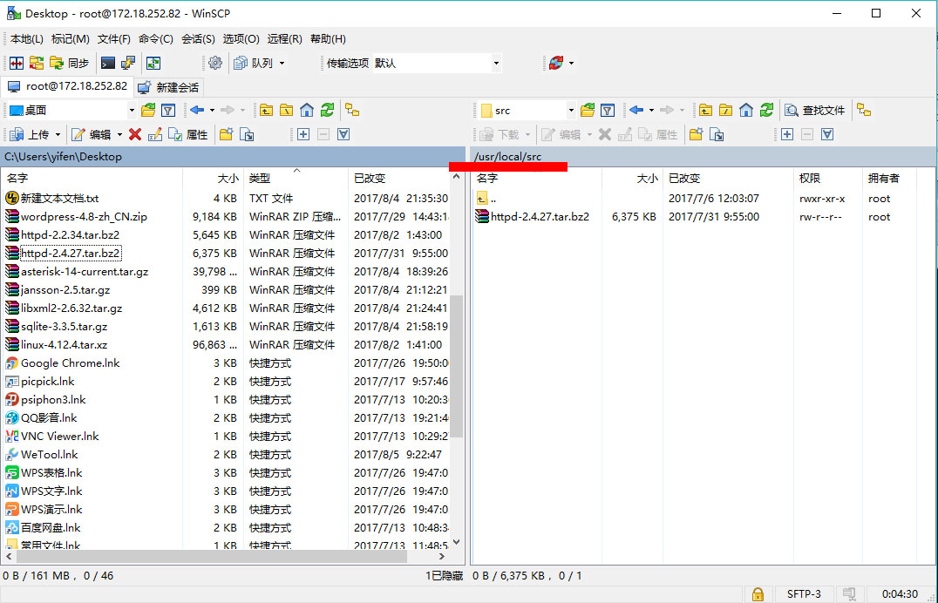Image resolution: width=938 pixels, height=603 pixels.
Task: Expand the remote src directory dropdown
Action: (x=571, y=110)
